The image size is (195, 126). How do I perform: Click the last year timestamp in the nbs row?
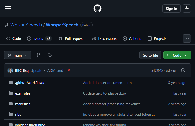[x=180, y=114]
